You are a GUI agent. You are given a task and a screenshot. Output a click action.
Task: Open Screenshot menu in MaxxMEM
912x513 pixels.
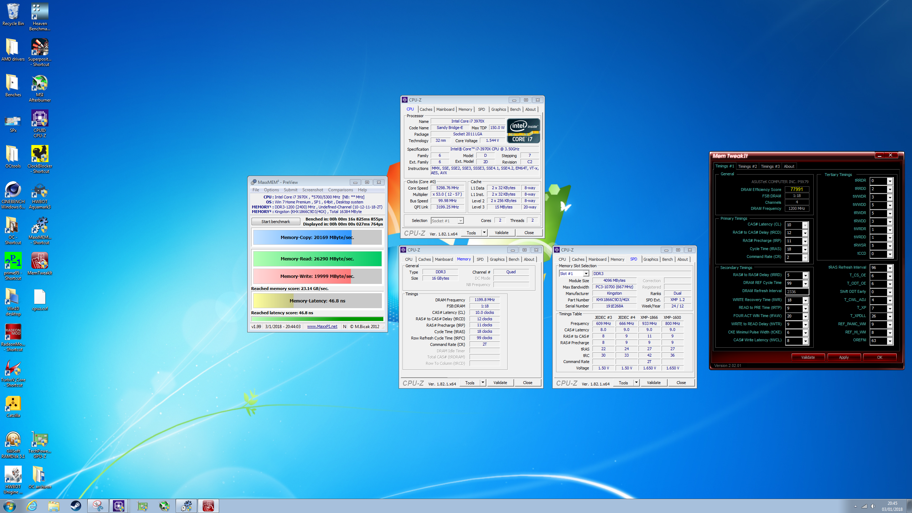click(x=312, y=190)
